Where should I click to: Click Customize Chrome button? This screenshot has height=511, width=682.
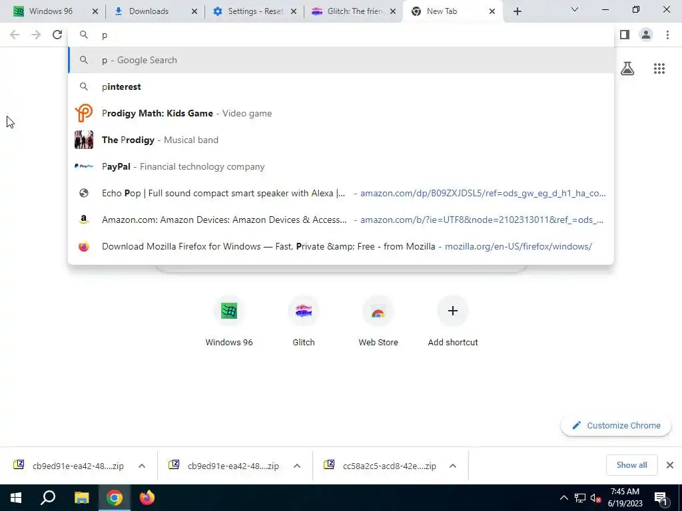(x=616, y=425)
